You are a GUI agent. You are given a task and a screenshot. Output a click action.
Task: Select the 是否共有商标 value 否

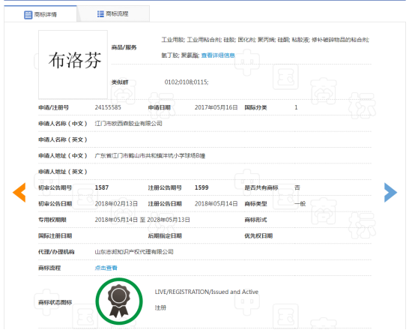click(x=297, y=187)
